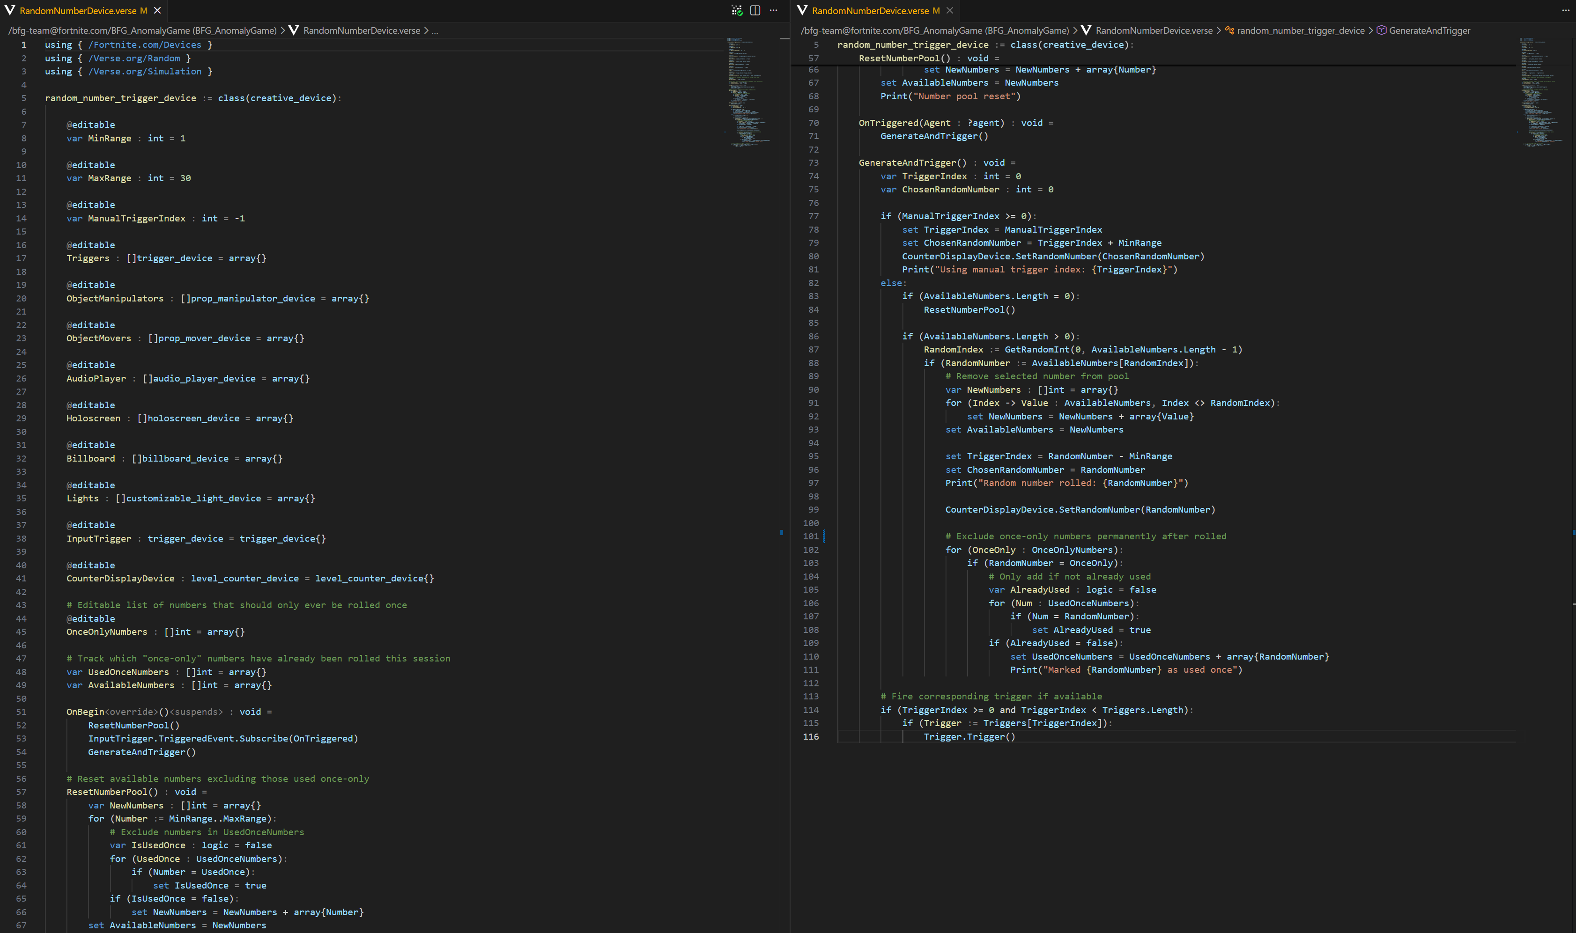Click /Verse.org/Simulation path on line 3

pos(145,72)
